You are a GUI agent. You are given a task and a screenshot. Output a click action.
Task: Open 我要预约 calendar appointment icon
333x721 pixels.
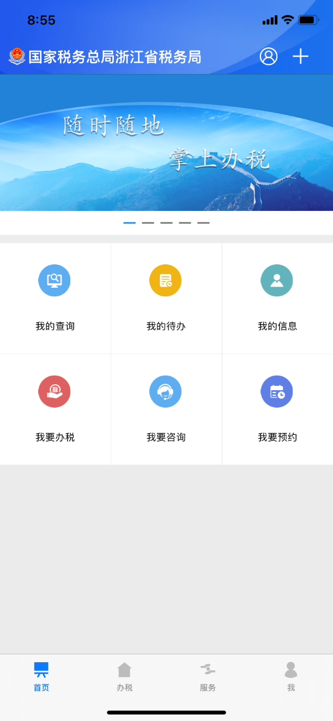pos(277,392)
